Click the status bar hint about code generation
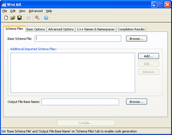This screenshot has width=172, height=135. tap(69, 131)
